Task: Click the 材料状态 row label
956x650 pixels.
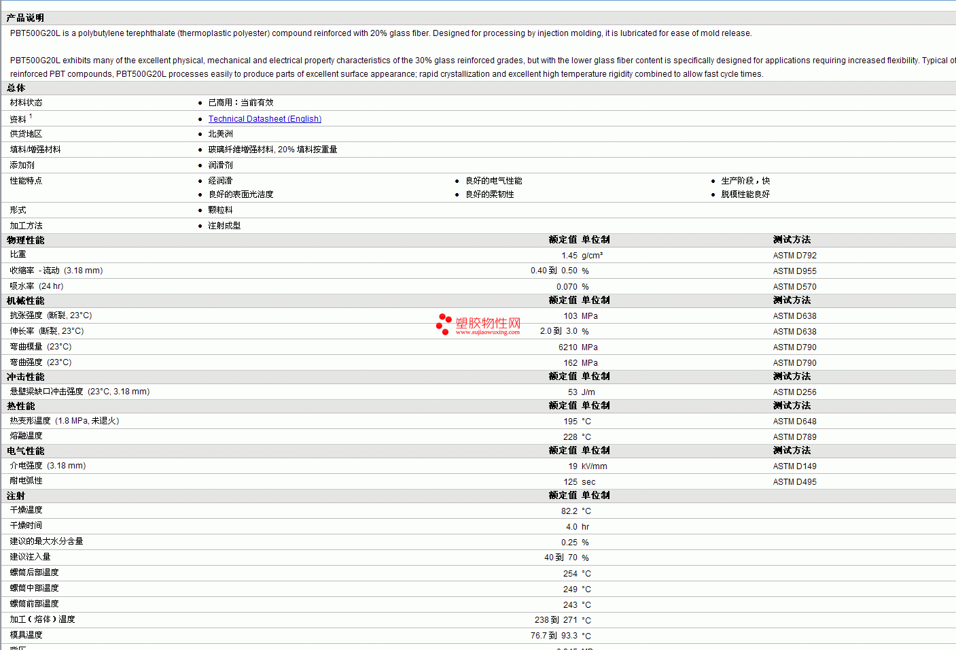Action: 26,103
